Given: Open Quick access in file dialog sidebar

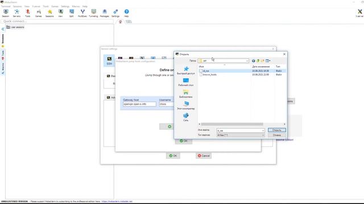Looking at the screenshot, I should 186,70.
